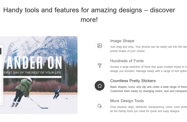Click the dark star stickers icon

point(99,86)
